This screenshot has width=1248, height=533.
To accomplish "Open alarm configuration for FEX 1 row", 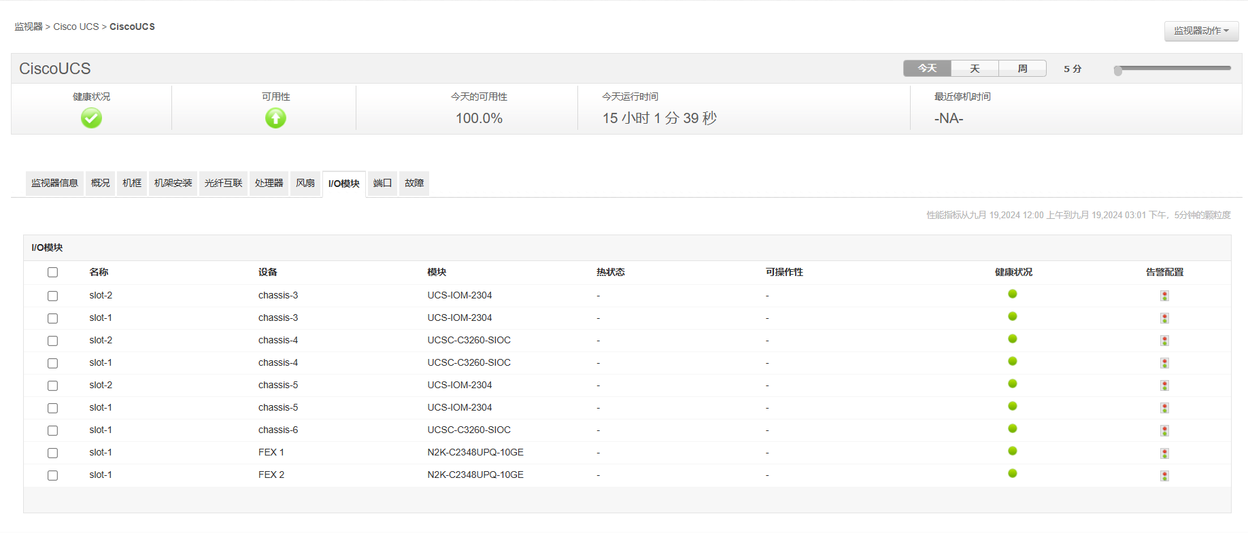I will pos(1164,453).
